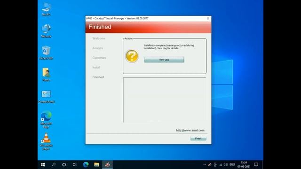This screenshot has width=301, height=169.
Task: Select the Analyze step in sidebar
Action: (x=98, y=48)
